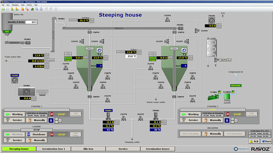Image resolution: width=273 pixels, height=153 pixels.
Task: Click valve 742YV icon
Action: (124, 118)
